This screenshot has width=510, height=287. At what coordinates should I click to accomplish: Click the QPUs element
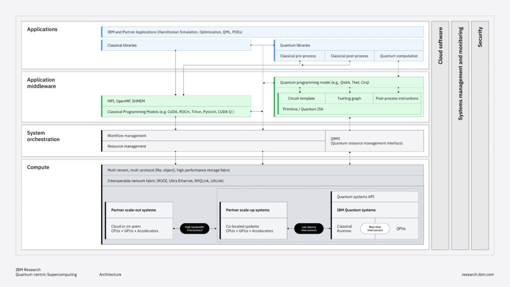click(x=400, y=228)
